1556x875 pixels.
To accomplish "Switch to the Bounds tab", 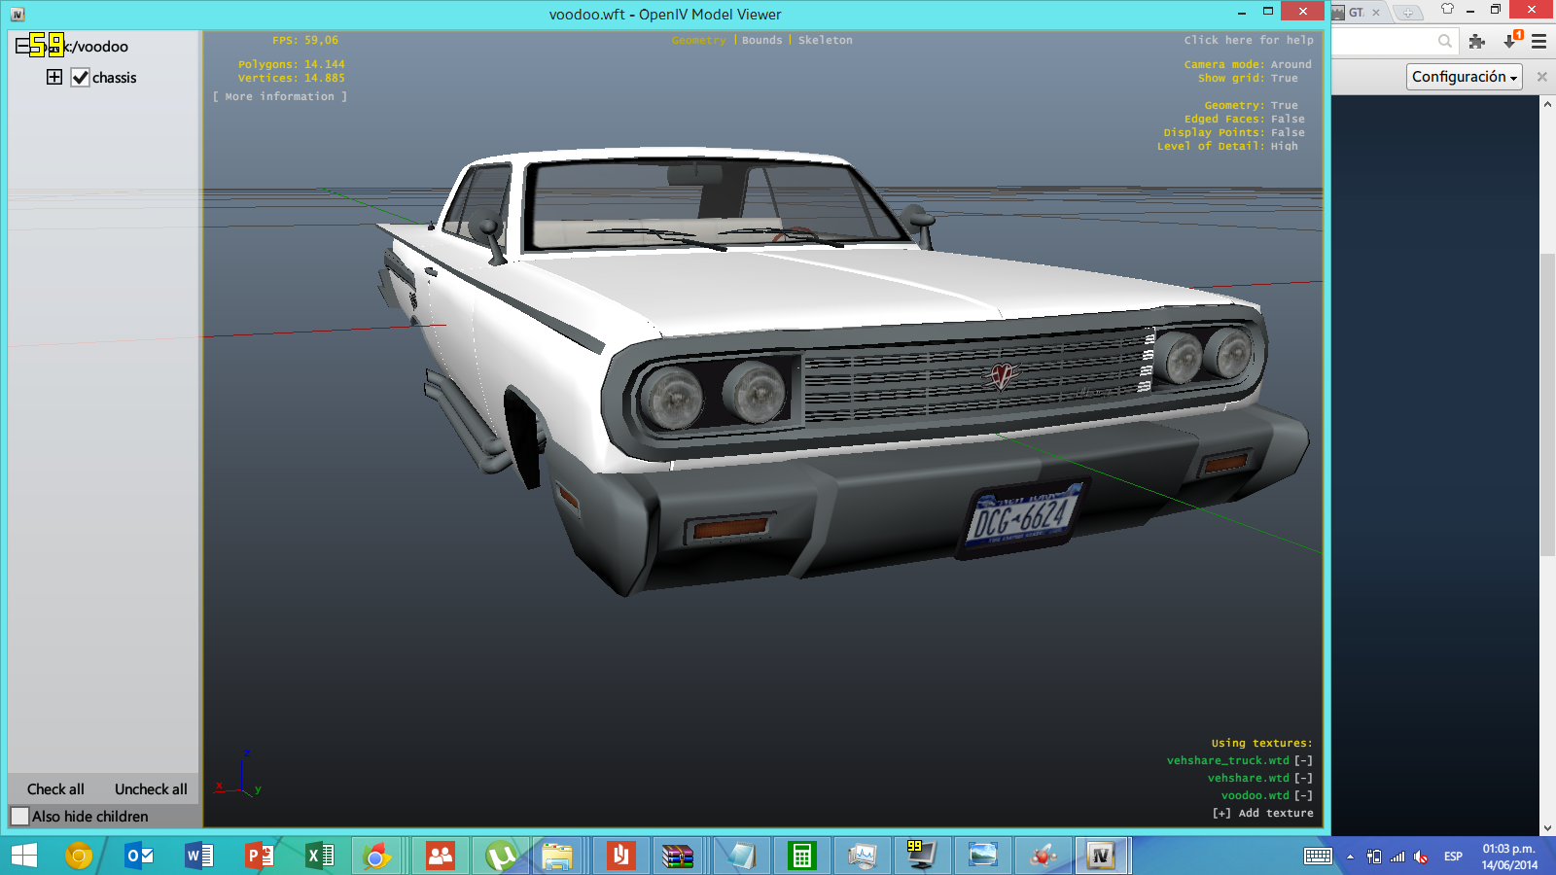I will 761,40.
